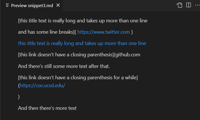200x120 pixels.
Task: Click the text ending 'parenthesis for a while]'
Action: tap(78, 78)
